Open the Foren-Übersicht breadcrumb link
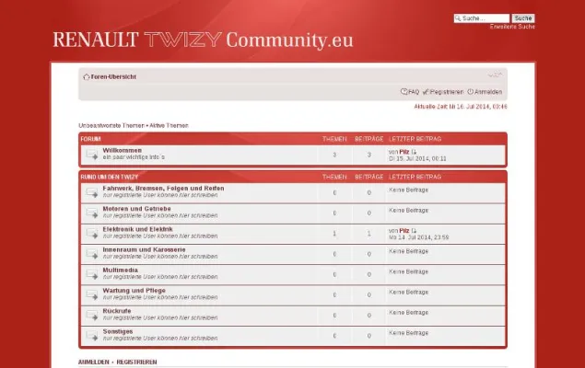 113,76
